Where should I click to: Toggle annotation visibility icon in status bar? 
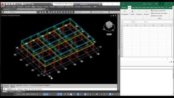pos(85,94)
